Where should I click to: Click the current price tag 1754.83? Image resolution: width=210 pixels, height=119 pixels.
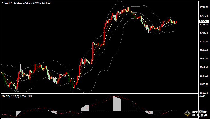204,21
